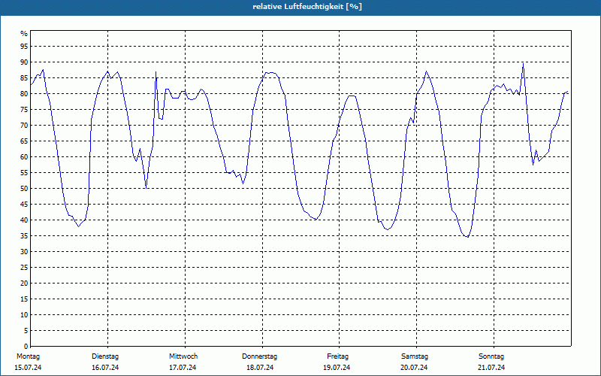Screen dimensions: 601x376
Task: Click the 'Mittwoch' day label
Action: click(183, 356)
